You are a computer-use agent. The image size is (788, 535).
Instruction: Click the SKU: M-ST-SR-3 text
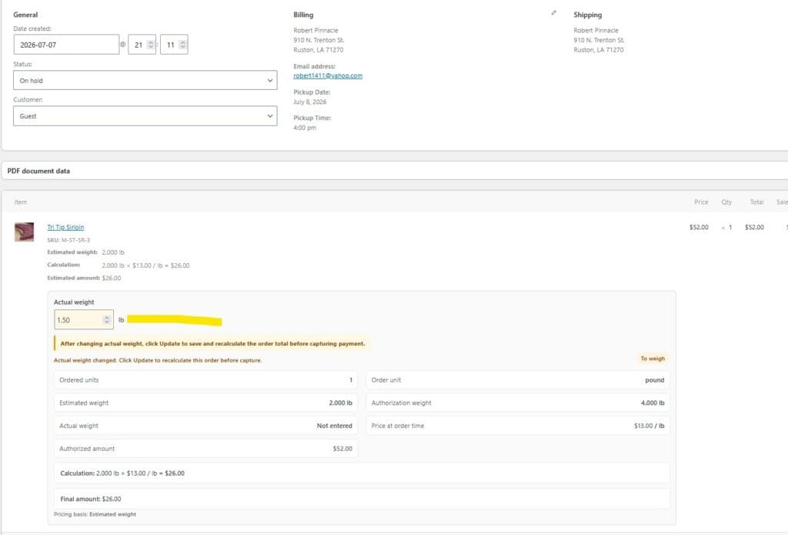pos(68,240)
